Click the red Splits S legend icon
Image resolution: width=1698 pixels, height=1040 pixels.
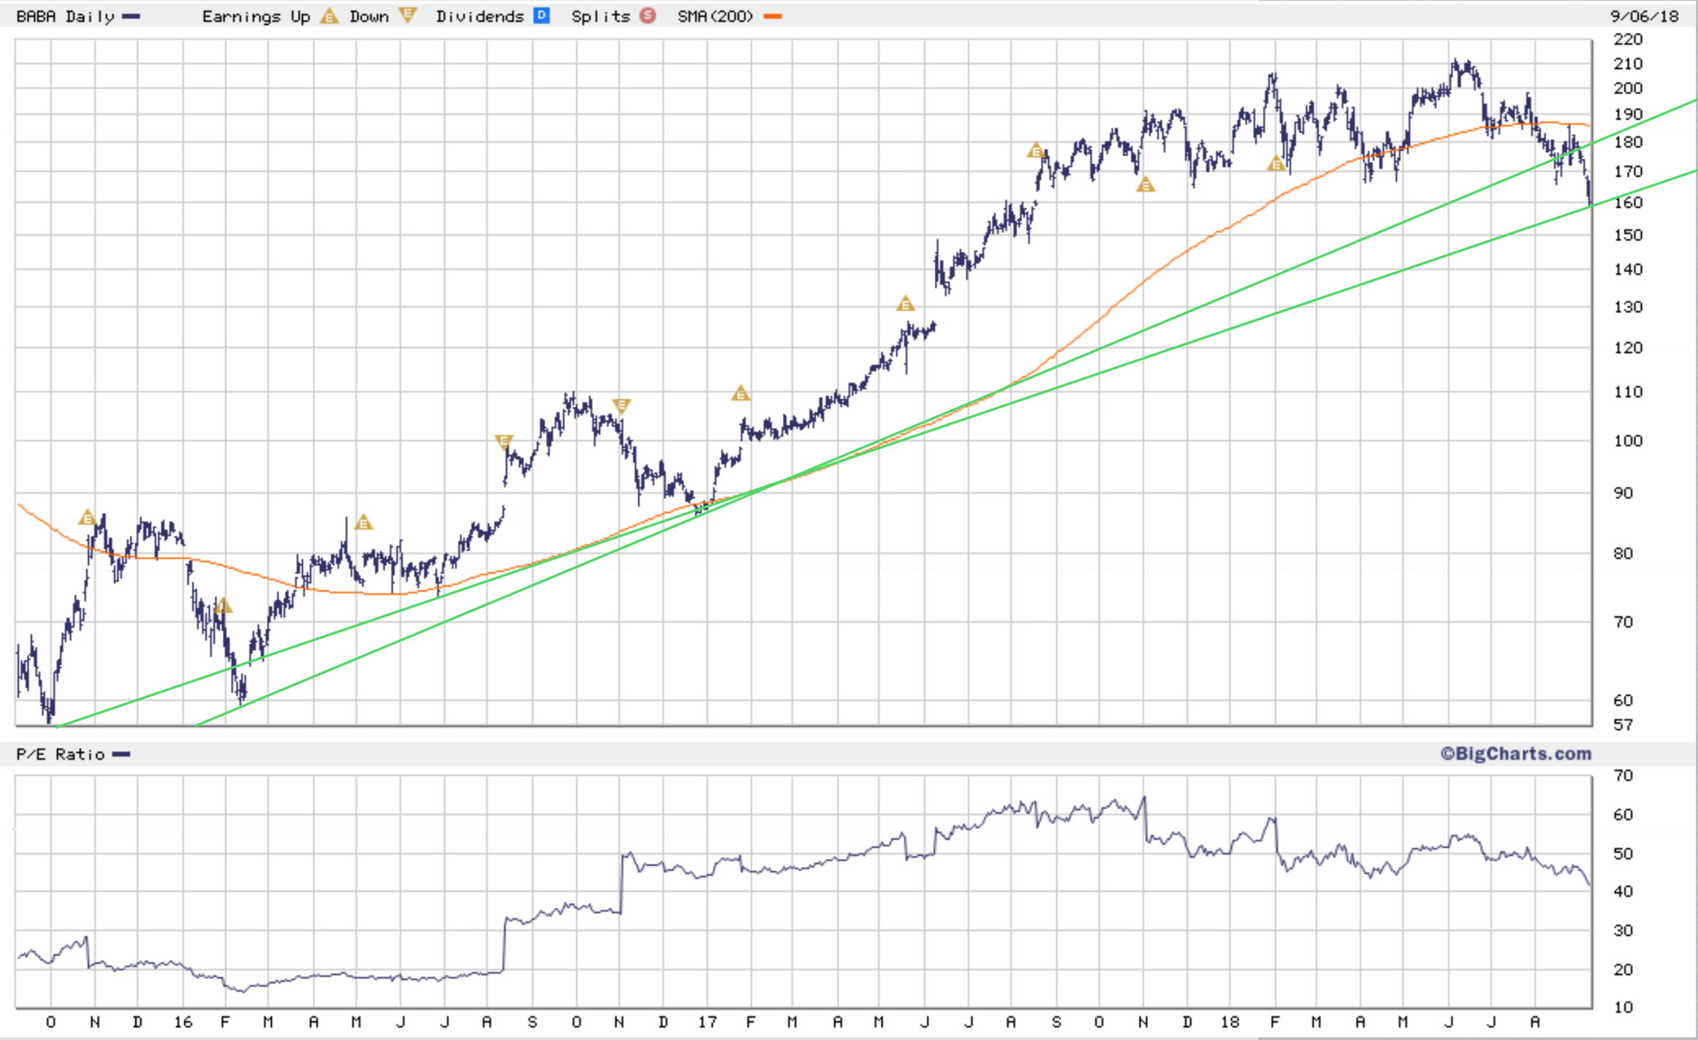pos(648,15)
